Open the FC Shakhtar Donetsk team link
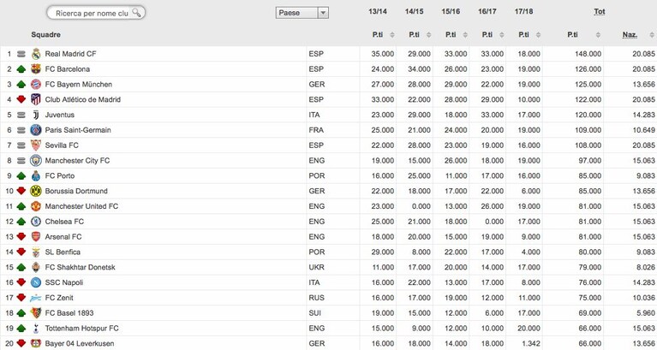The height and width of the screenshot is (350, 657). [80, 268]
